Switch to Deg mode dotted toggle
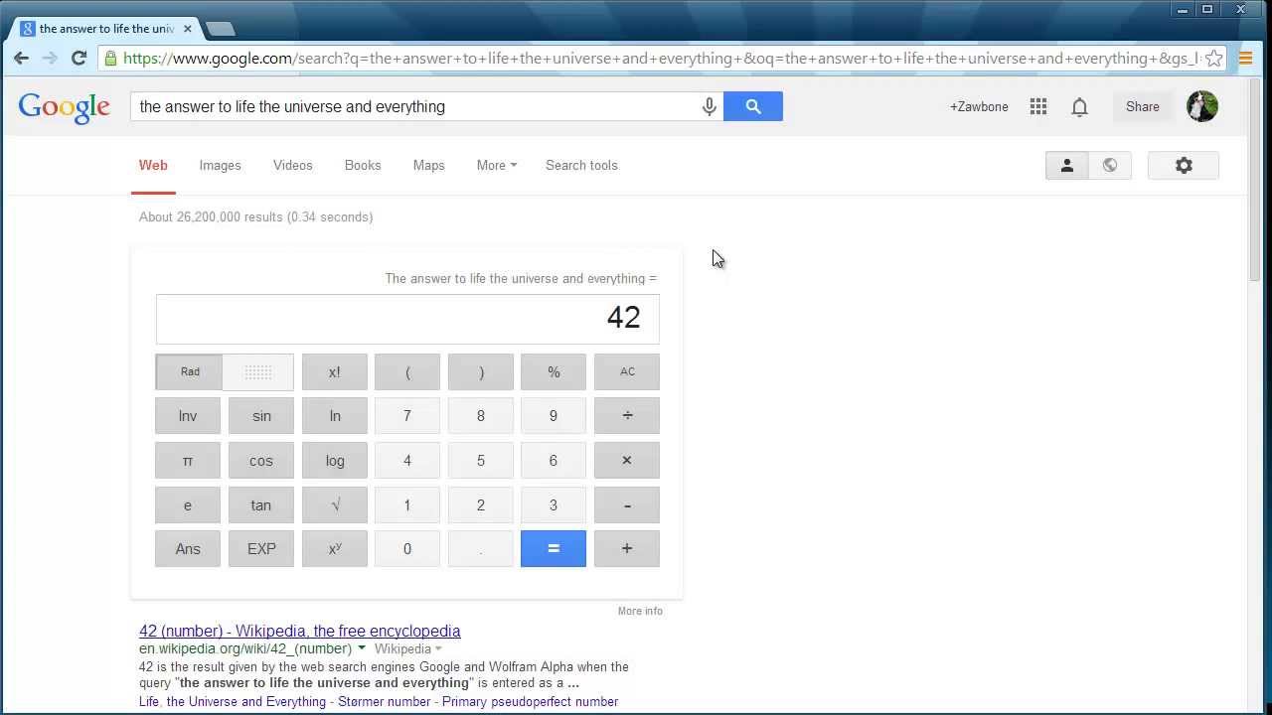This screenshot has width=1272, height=715. click(x=258, y=371)
